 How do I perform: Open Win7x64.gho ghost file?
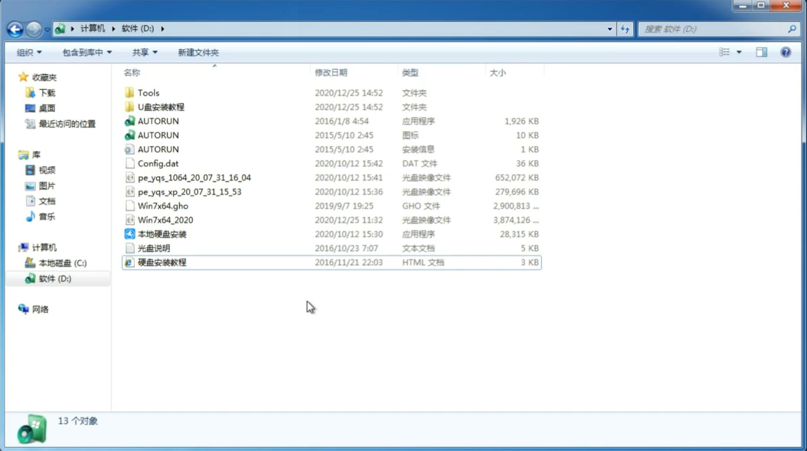click(x=163, y=206)
